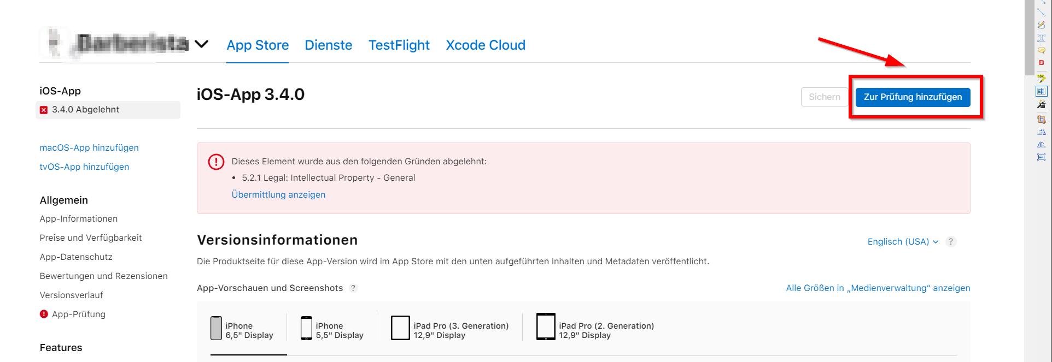Open Versionsverlauf in the sidebar
1052x362 pixels.
[72, 295]
